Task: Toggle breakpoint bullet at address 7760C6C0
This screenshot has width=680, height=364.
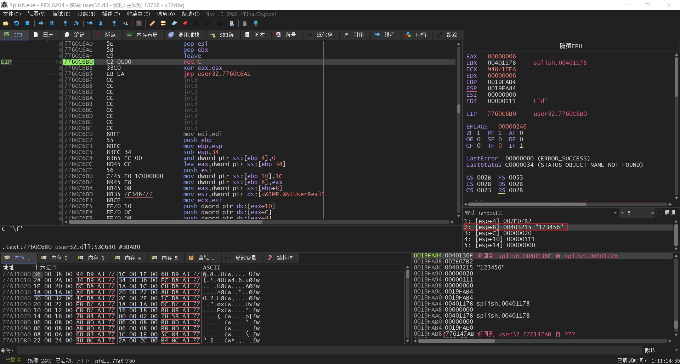Action: click(61, 134)
